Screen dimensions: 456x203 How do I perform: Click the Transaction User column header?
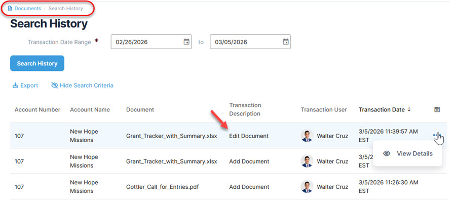[323, 109]
